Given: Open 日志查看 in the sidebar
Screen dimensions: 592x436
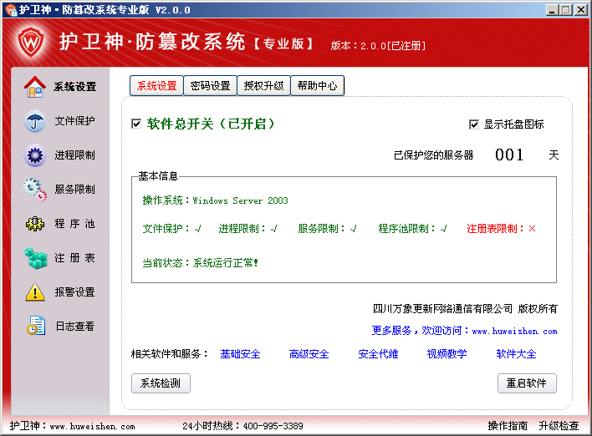Looking at the screenshot, I should click(74, 327).
